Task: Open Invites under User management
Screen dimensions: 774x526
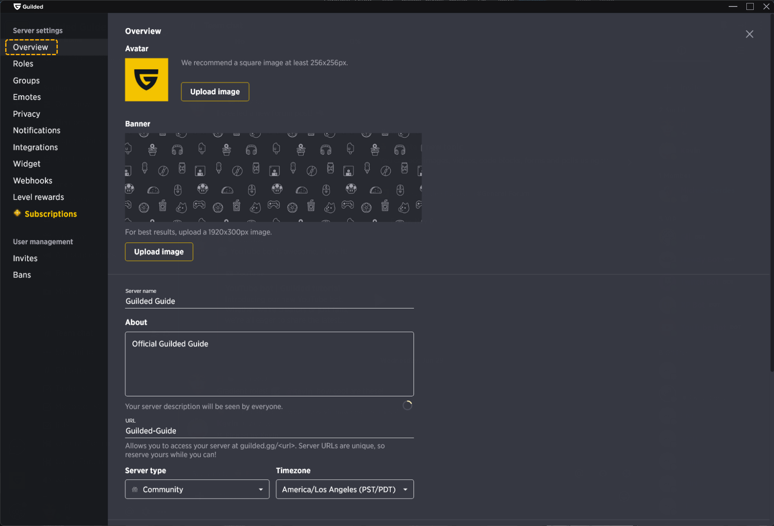Action: point(25,258)
